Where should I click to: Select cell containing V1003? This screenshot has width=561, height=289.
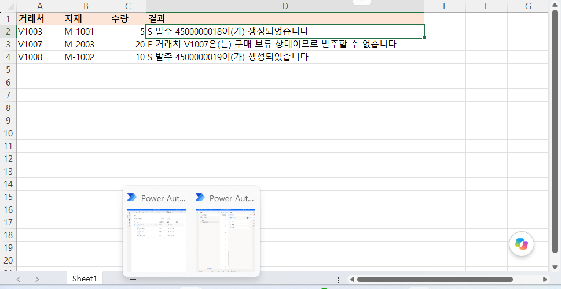(40, 31)
